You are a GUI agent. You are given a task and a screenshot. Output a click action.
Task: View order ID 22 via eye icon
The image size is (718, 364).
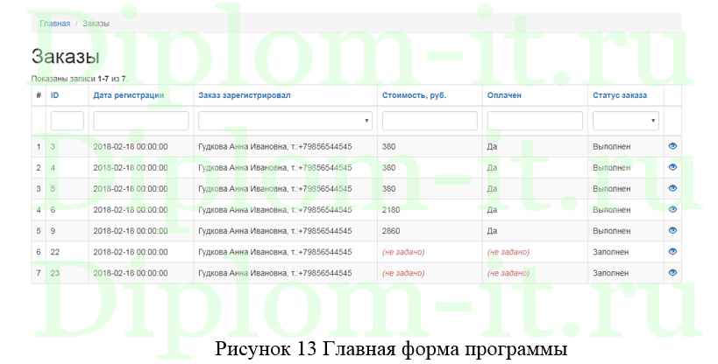pos(672,251)
